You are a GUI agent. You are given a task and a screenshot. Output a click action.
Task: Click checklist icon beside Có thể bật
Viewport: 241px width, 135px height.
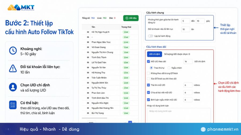(13, 105)
